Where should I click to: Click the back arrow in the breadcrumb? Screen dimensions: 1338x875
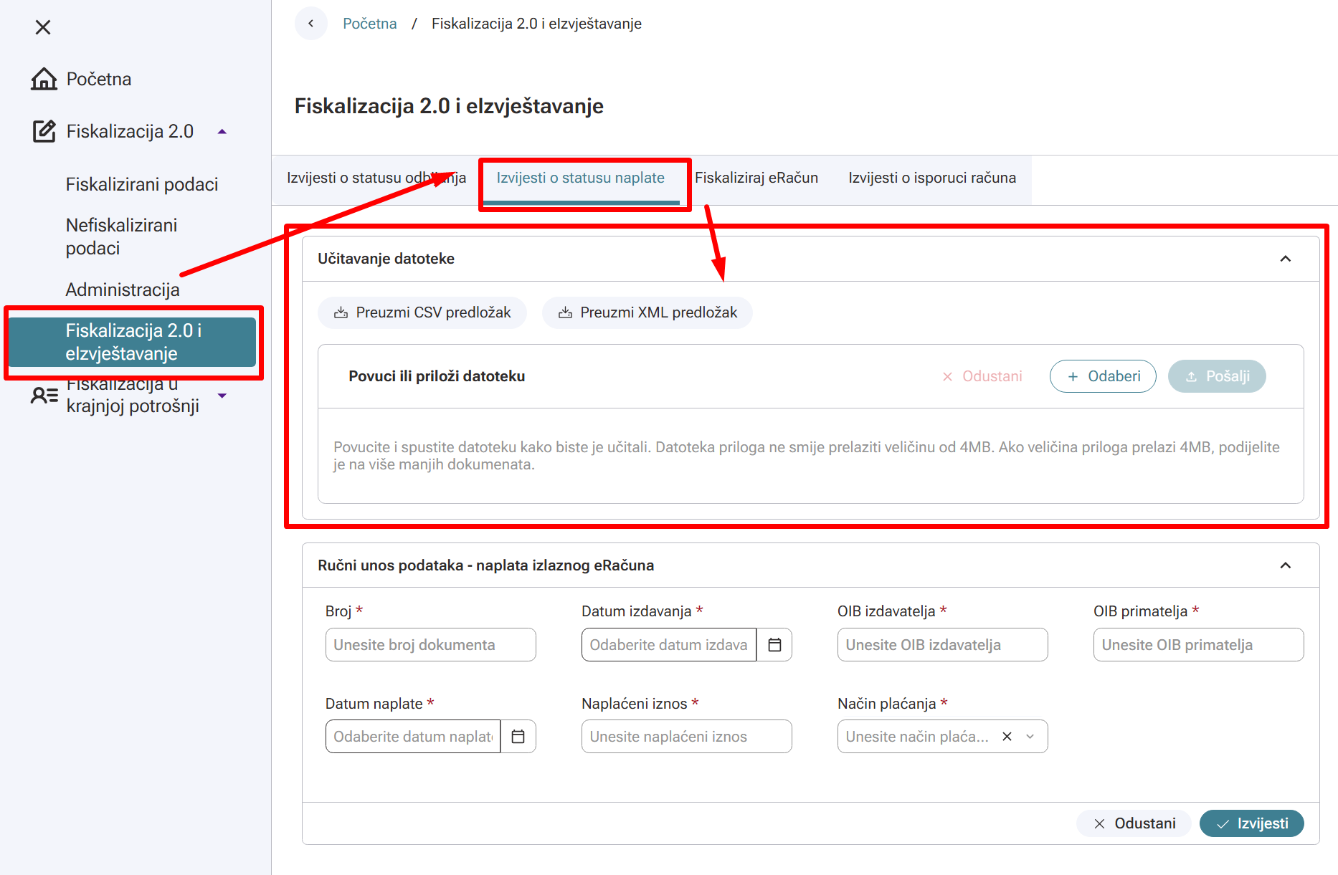click(310, 24)
